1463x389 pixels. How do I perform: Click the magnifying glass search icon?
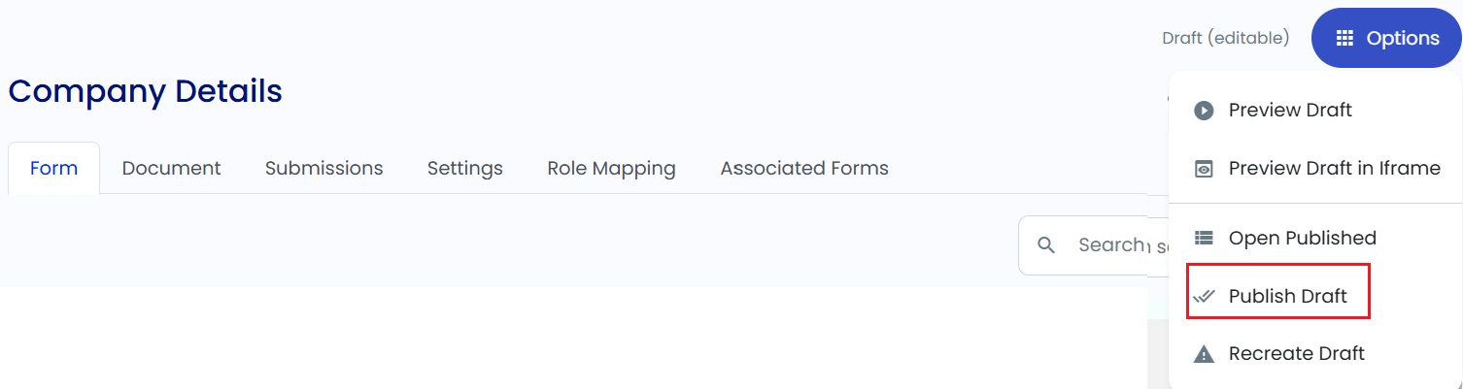[1046, 245]
